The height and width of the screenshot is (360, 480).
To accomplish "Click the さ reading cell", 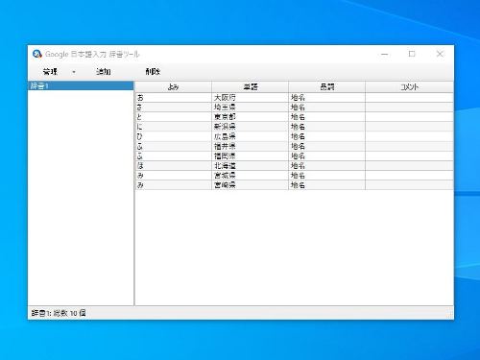I will pyautogui.click(x=173, y=108).
